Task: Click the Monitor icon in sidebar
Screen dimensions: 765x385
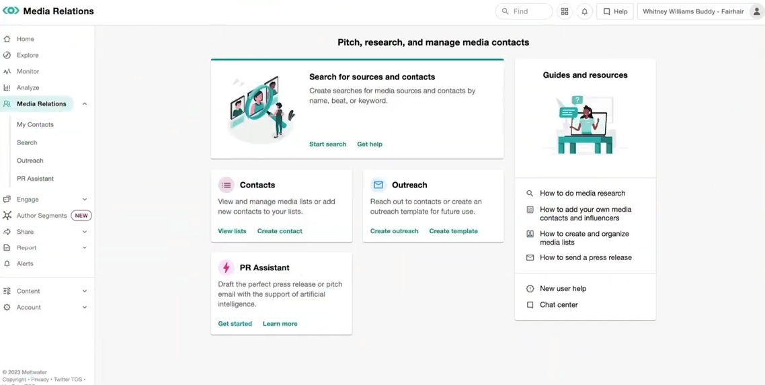Action: [7, 71]
